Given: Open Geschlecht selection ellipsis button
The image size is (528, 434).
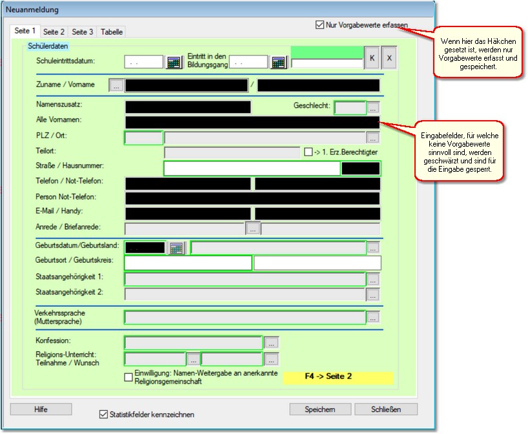Looking at the screenshot, I should tap(374, 108).
